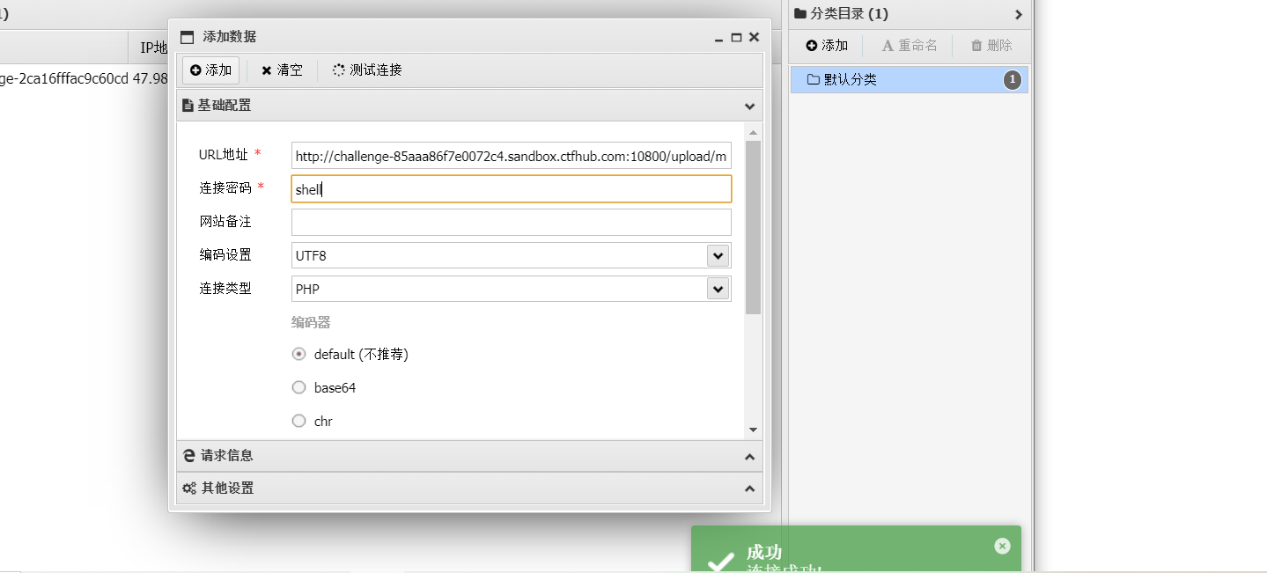Click 删除 in the category panel

(991, 46)
